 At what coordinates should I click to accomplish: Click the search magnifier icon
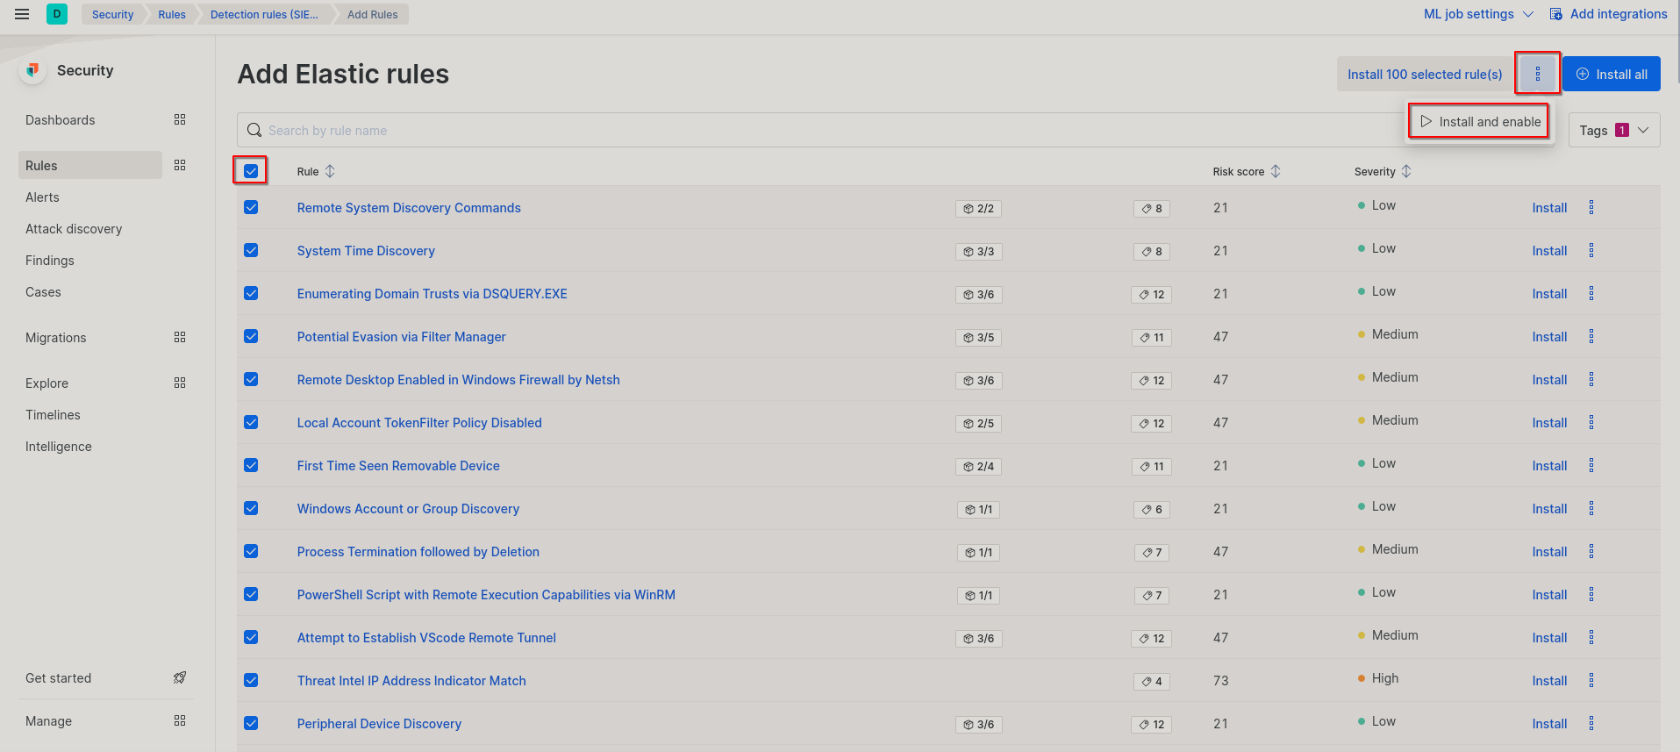tap(254, 130)
